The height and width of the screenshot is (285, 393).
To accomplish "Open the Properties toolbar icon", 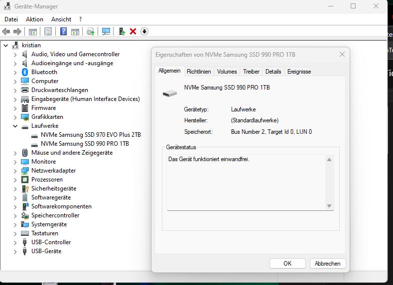I will (x=48, y=31).
